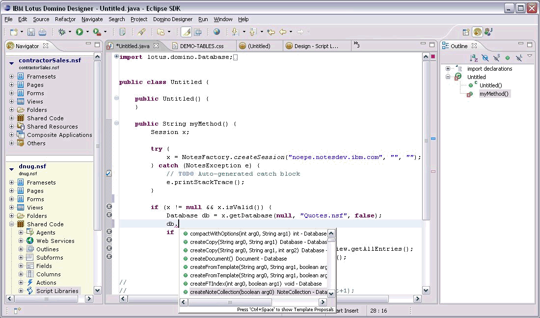Open the Debug dropdown arrow
Screen dimensions: 540x318
tap(70, 32)
